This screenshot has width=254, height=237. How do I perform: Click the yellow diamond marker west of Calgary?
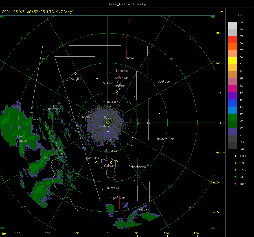point(97,163)
